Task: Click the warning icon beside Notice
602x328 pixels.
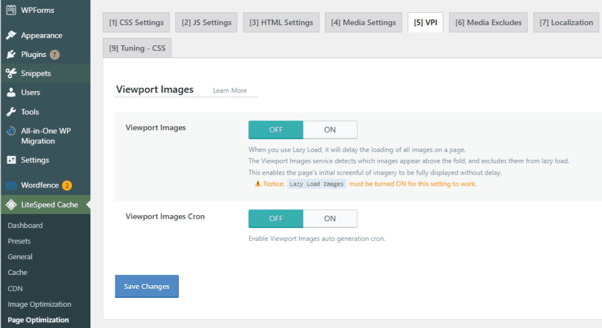Action: tap(257, 184)
